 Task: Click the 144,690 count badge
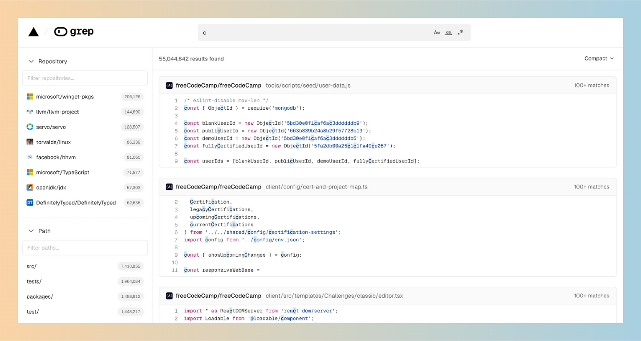tap(133, 112)
